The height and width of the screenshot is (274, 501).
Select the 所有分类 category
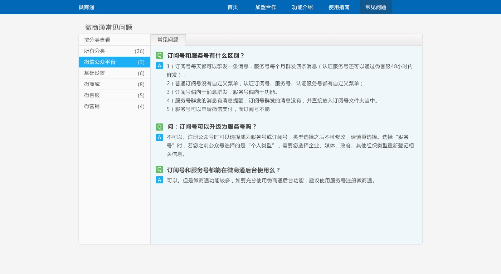click(x=115, y=51)
